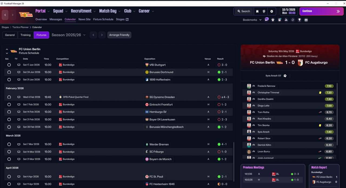This screenshot has width=346, height=188.
Task: Open the Season 2025/26 dropdown
Action: tap(68, 35)
